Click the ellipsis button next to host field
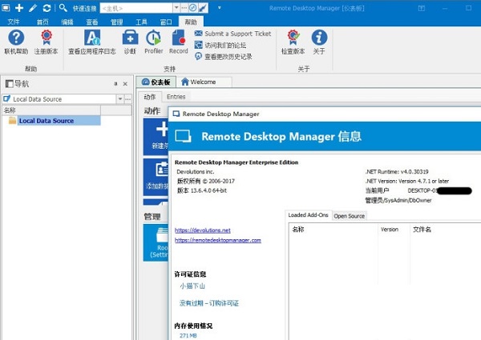Screen dimensions: 481x340 tap(184, 8)
